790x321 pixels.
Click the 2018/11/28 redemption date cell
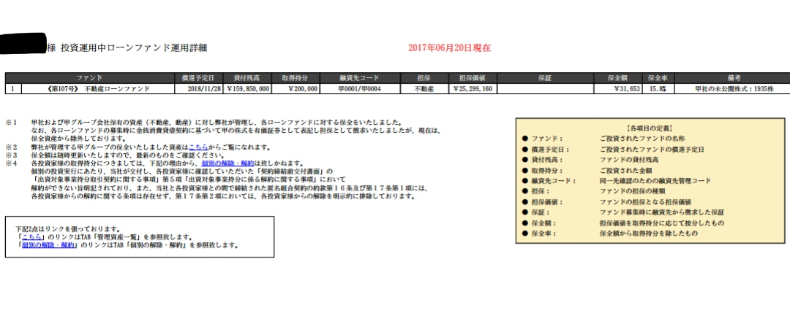coord(197,88)
